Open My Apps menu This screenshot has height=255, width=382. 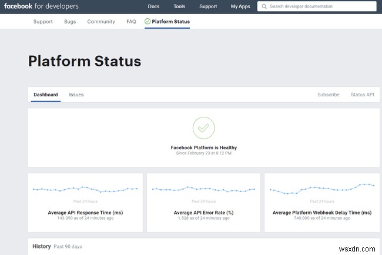(240, 6)
